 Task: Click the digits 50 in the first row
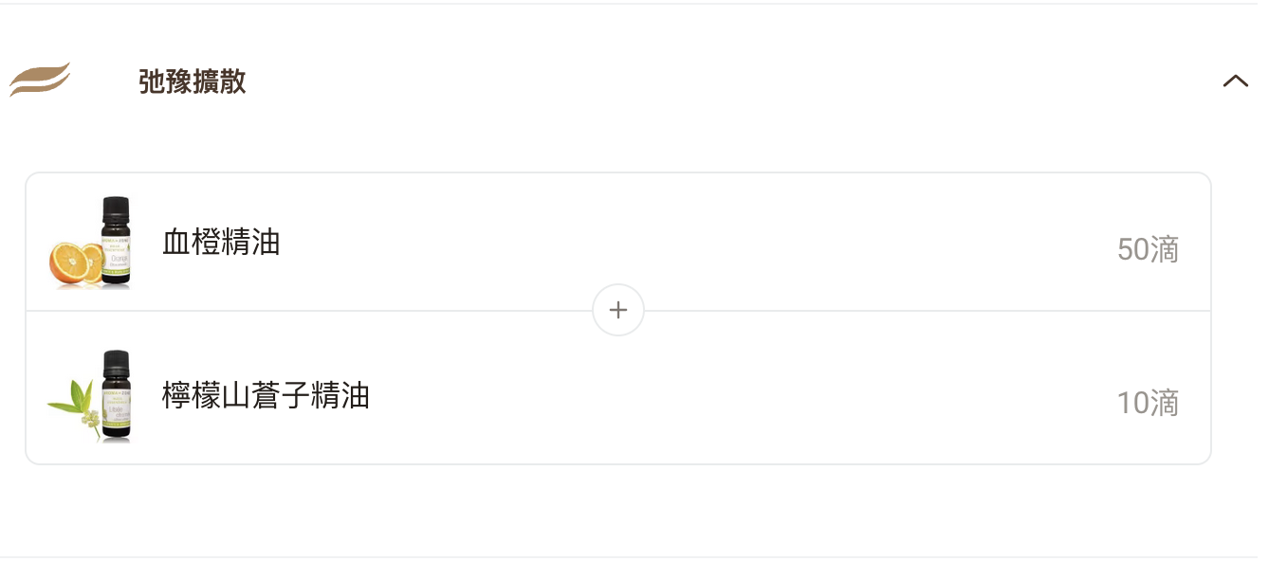(1132, 250)
